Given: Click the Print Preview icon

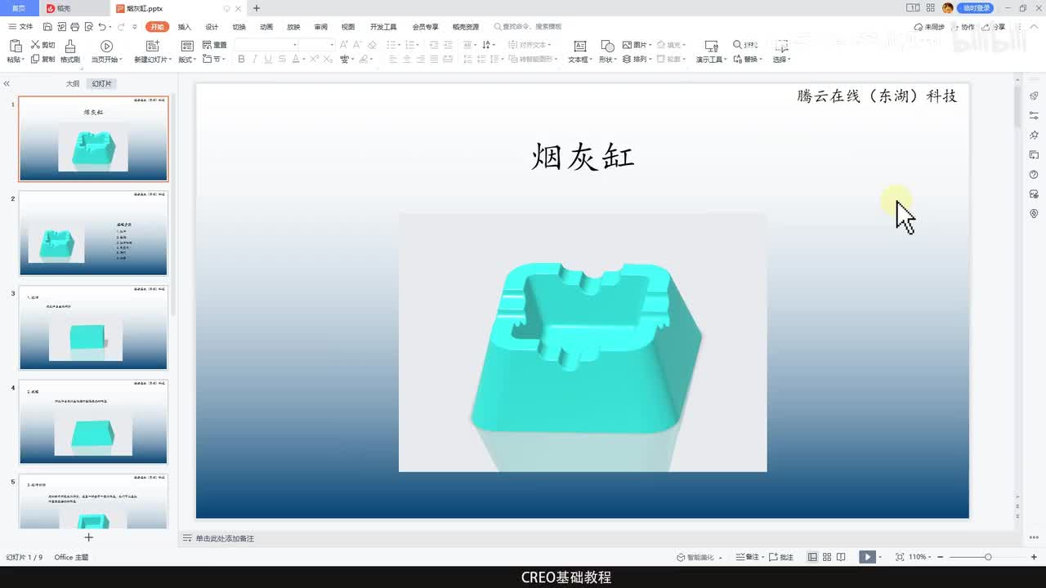Looking at the screenshot, I should [88, 27].
